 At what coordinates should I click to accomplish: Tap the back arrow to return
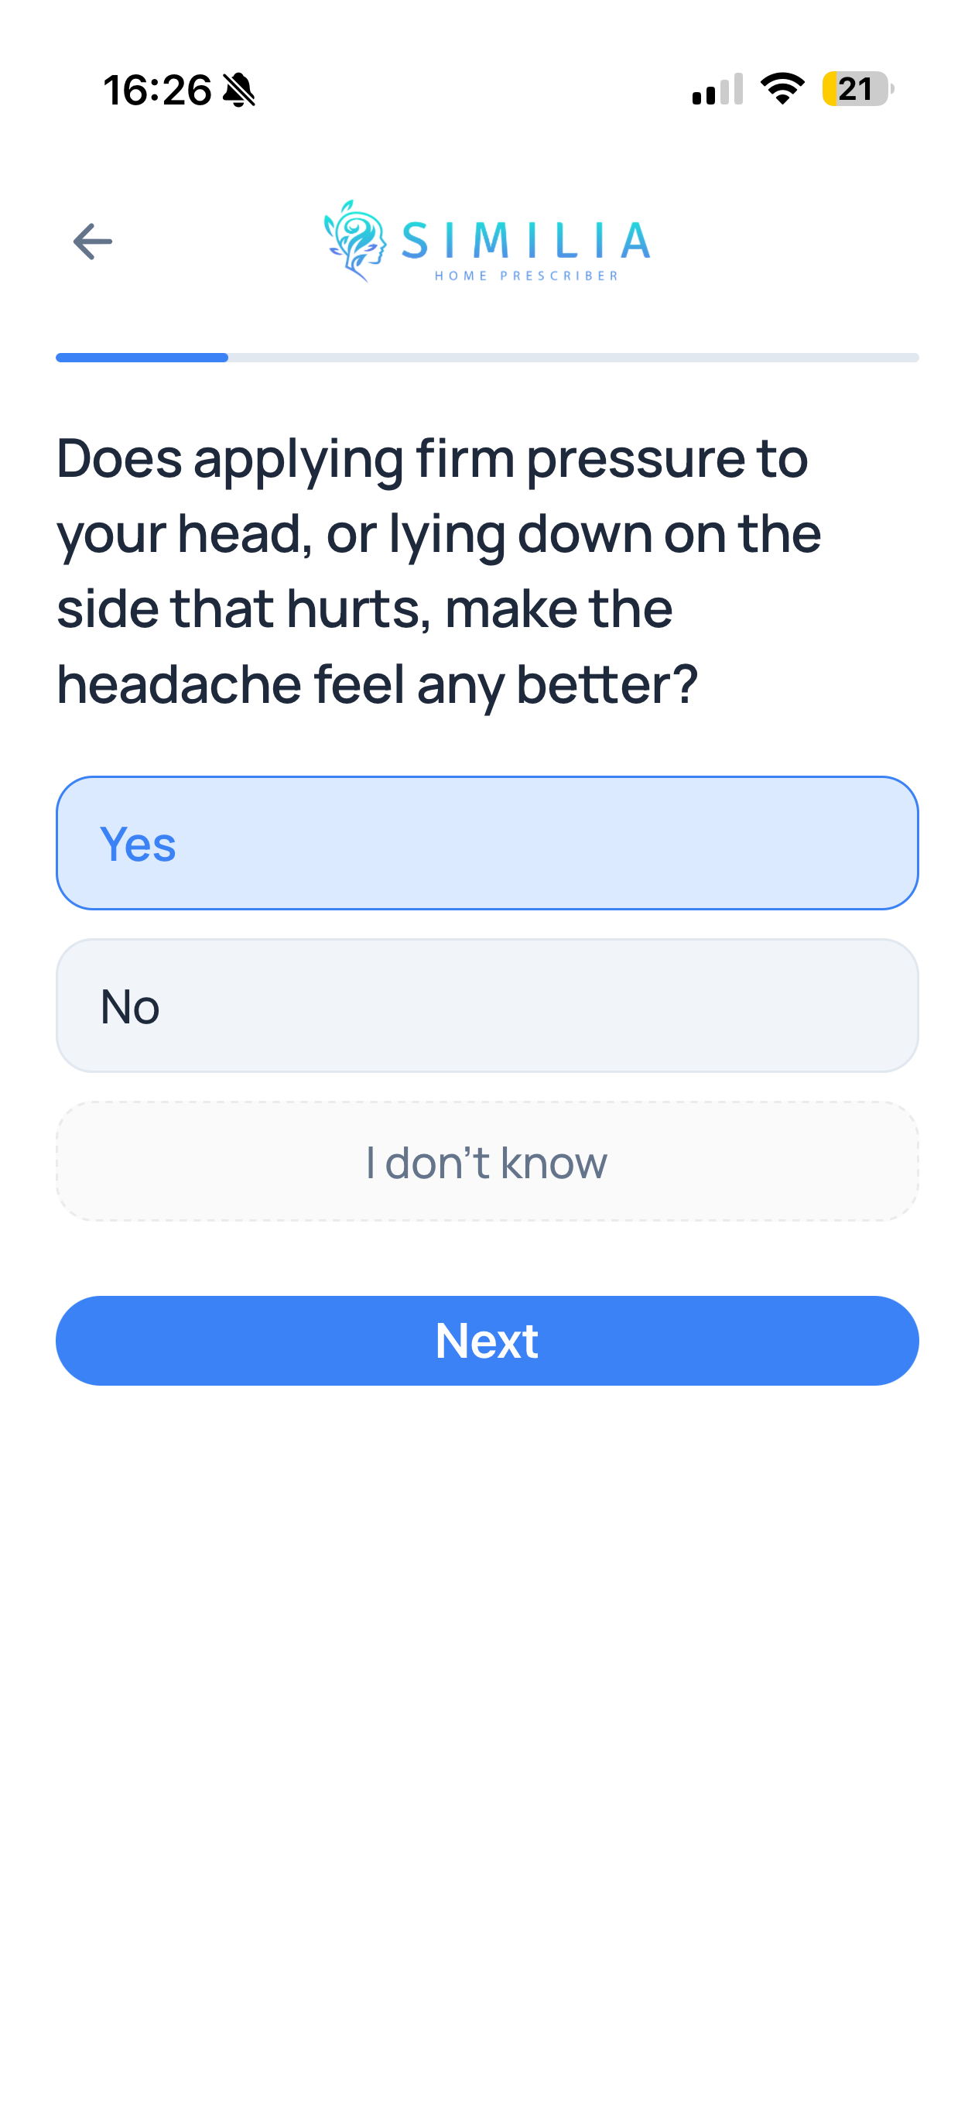click(91, 241)
